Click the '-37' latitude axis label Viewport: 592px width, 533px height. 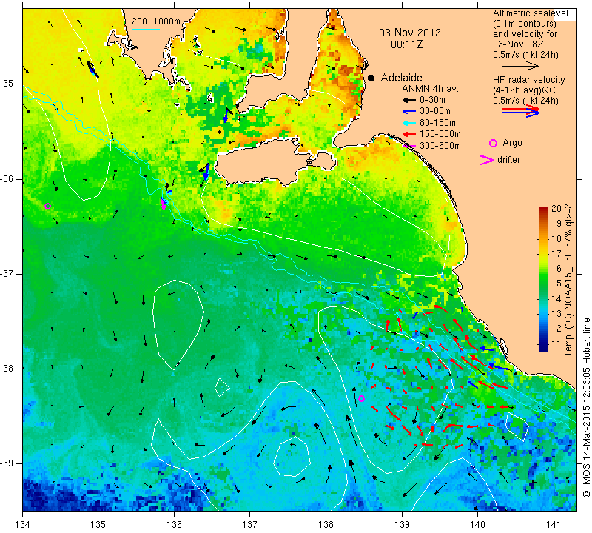(7, 273)
